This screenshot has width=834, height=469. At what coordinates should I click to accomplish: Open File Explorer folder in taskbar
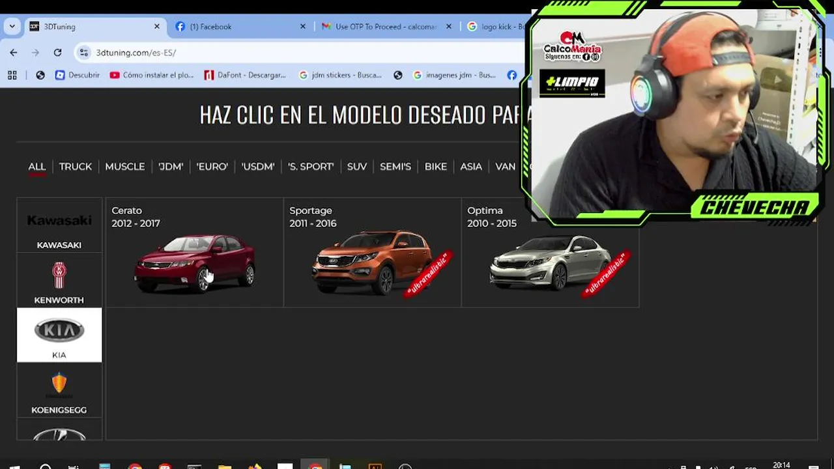[225, 466]
